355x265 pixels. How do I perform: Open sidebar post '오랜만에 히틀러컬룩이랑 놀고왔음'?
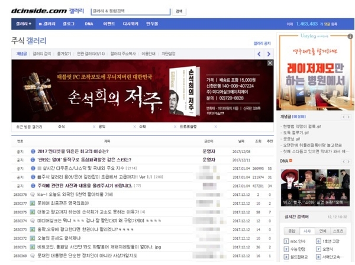click(312, 145)
